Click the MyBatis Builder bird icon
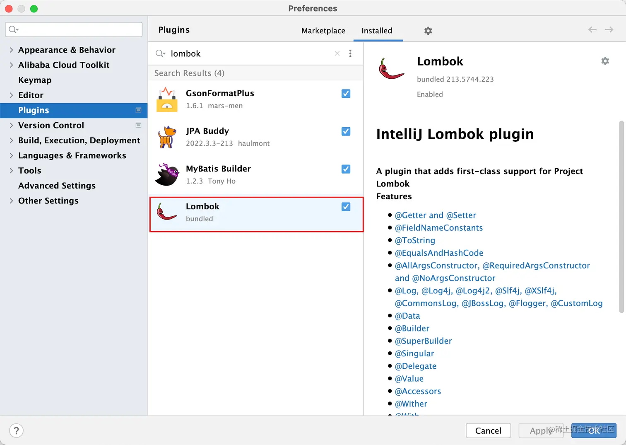Image resolution: width=626 pixels, height=445 pixels. click(x=167, y=174)
